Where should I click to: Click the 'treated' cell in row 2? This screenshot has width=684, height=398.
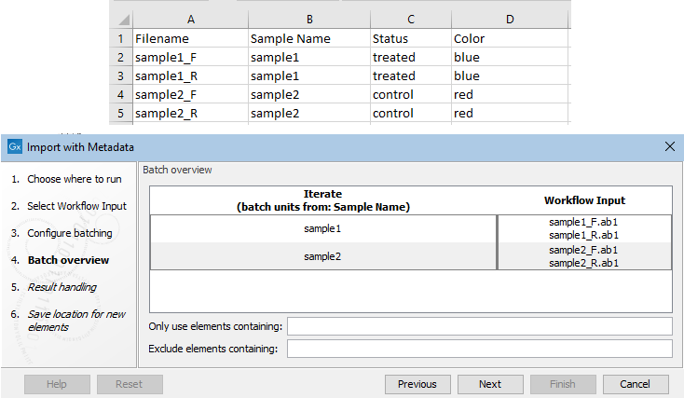tap(393, 58)
